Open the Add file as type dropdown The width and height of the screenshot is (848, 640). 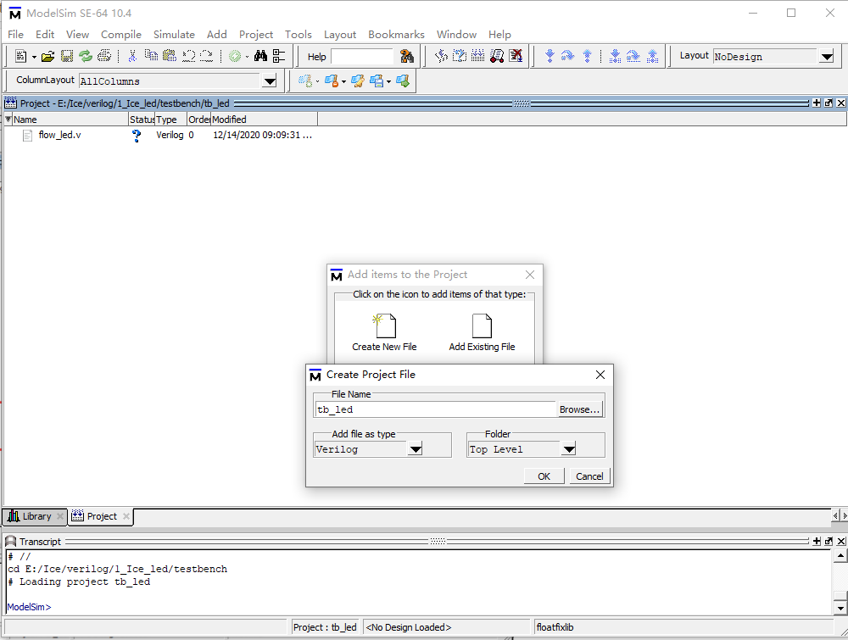pos(415,449)
